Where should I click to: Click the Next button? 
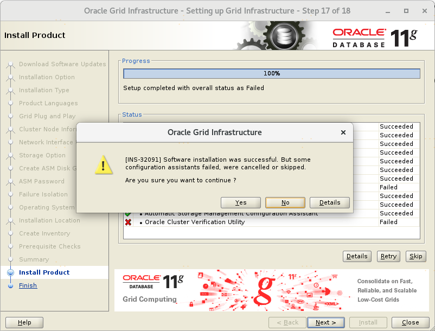click(x=325, y=322)
